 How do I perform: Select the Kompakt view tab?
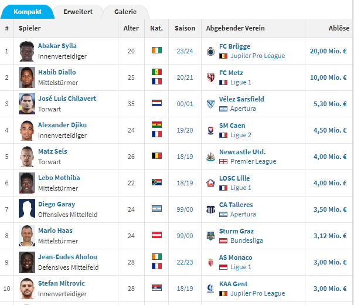tap(28, 11)
